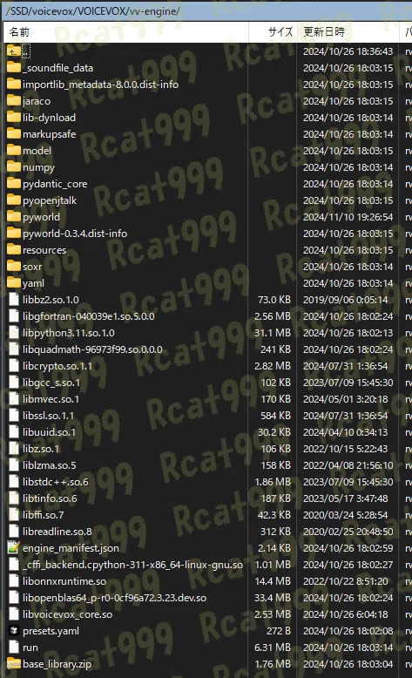
Task: Click the pyworld-0.3.4.dist-info folder icon
Action: tap(14, 234)
